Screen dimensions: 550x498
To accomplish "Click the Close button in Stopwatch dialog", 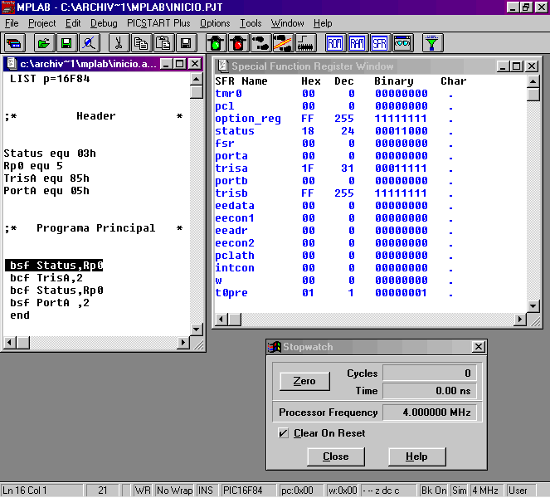I will [x=336, y=456].
